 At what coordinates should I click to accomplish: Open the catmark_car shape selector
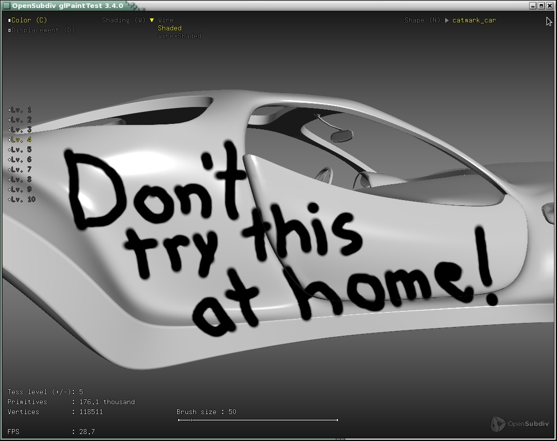474,20
